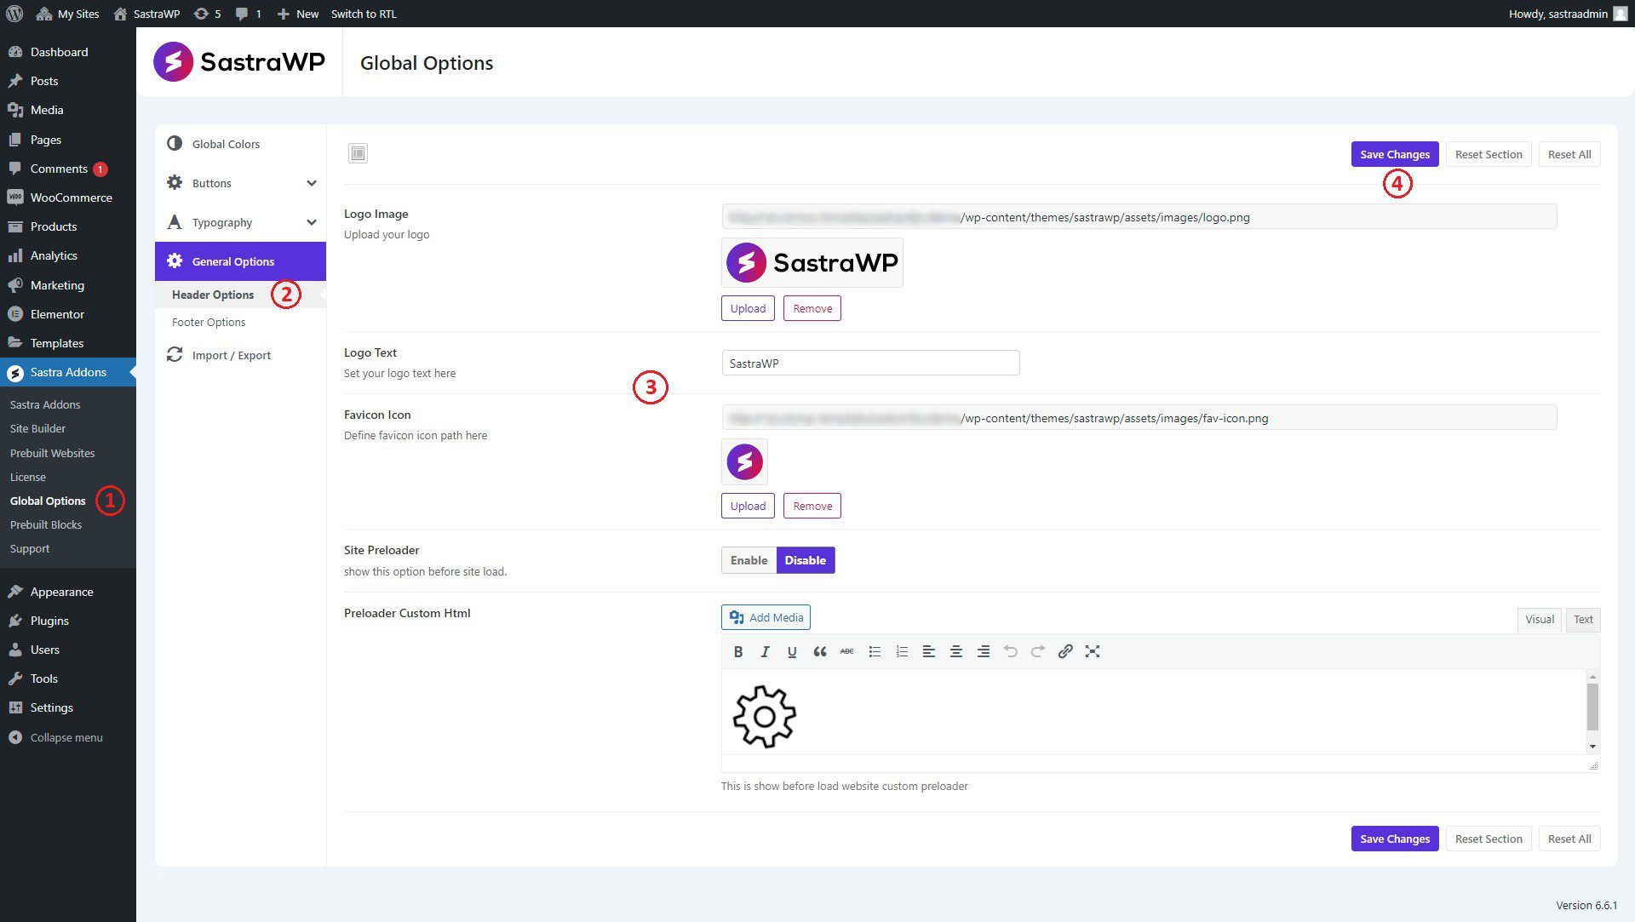Screen dimensions: 1635x922
Task: Toggle bold formatting in the editor
Action: (738, 651)
